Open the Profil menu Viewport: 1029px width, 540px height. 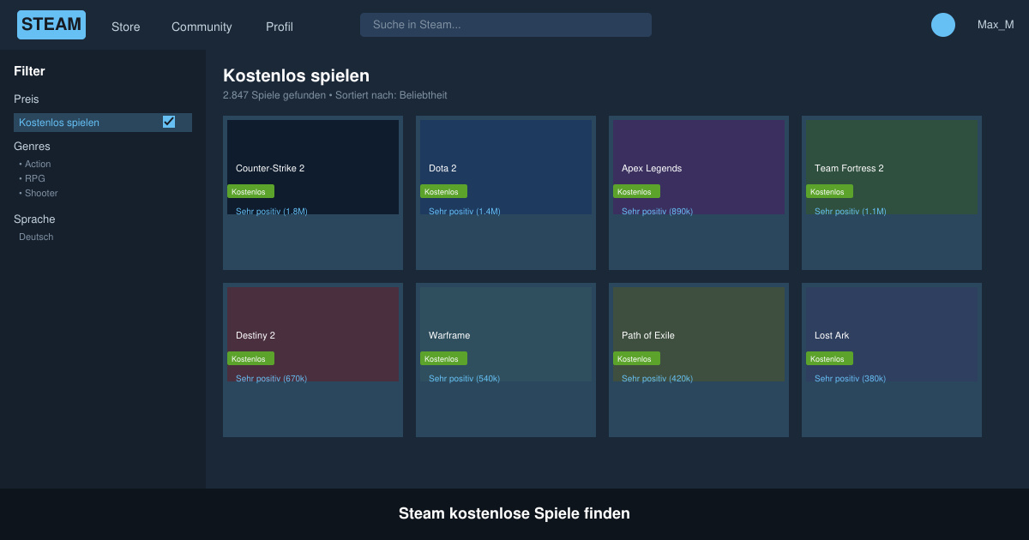pyautogui.click(x=280, y=27)
